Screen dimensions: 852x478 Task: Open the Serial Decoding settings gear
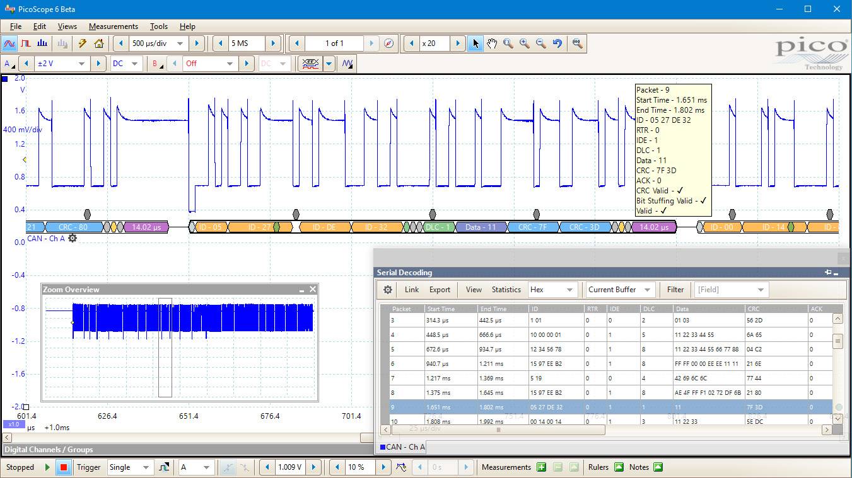pos(387,289)
